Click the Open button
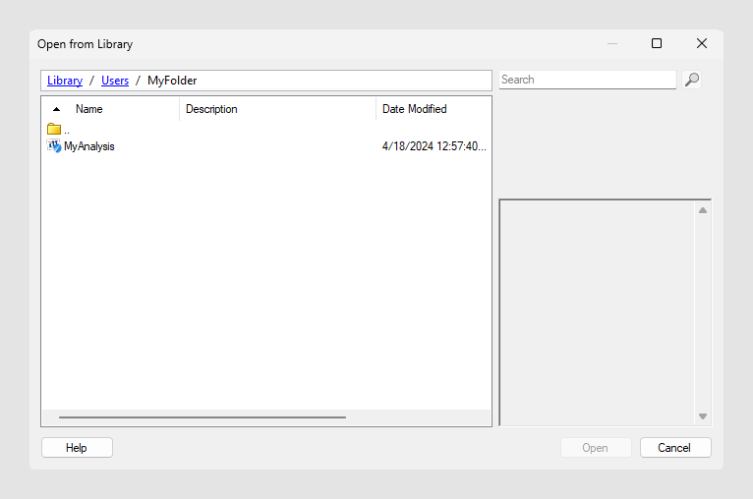The width and height of the screenshot is (753, 499). point(596,448)
